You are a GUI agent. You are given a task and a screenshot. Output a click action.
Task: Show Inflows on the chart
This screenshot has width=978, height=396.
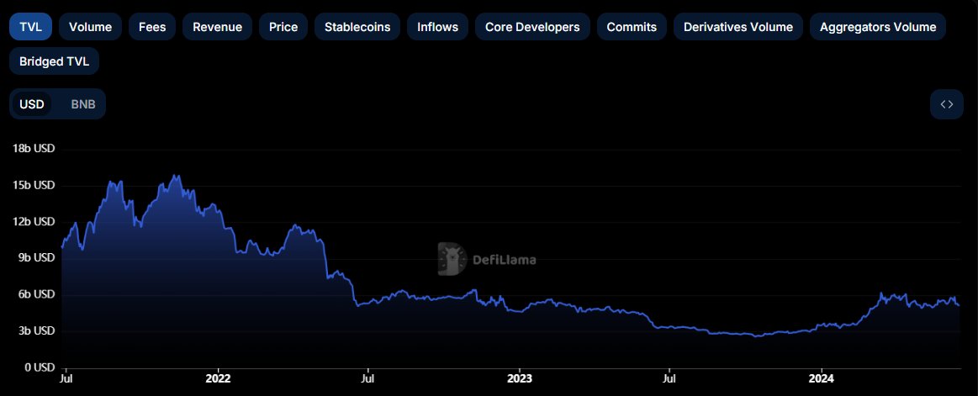click(437, 27)
